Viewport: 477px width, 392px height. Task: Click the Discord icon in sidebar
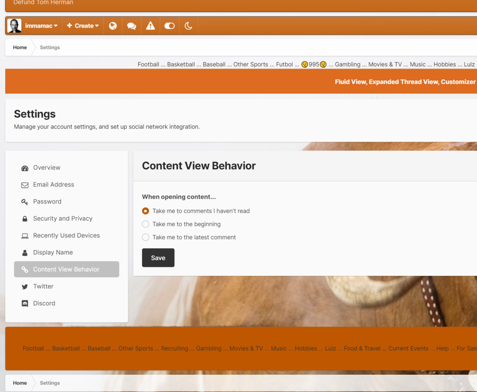[25, 304]
